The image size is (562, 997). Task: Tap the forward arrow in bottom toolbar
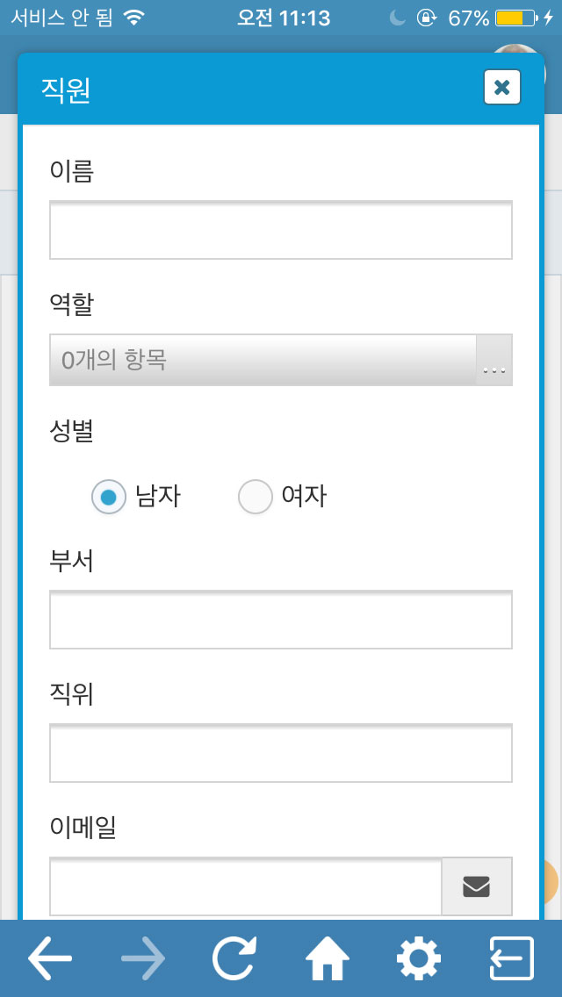tap(143, 958)
